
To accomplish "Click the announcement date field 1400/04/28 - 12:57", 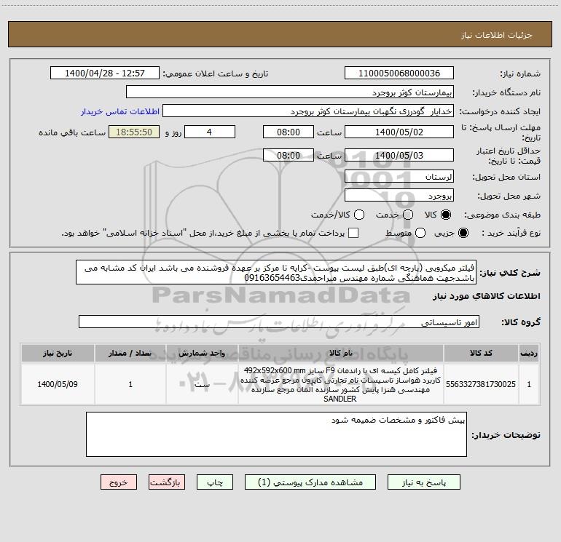I will (105, 73).
